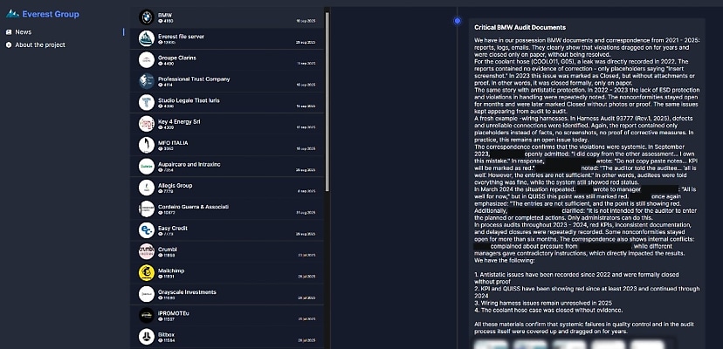Click the iPROMOTEu logo avatar
This screenshot has width=723, height=349.
click(x=147, y=315)
